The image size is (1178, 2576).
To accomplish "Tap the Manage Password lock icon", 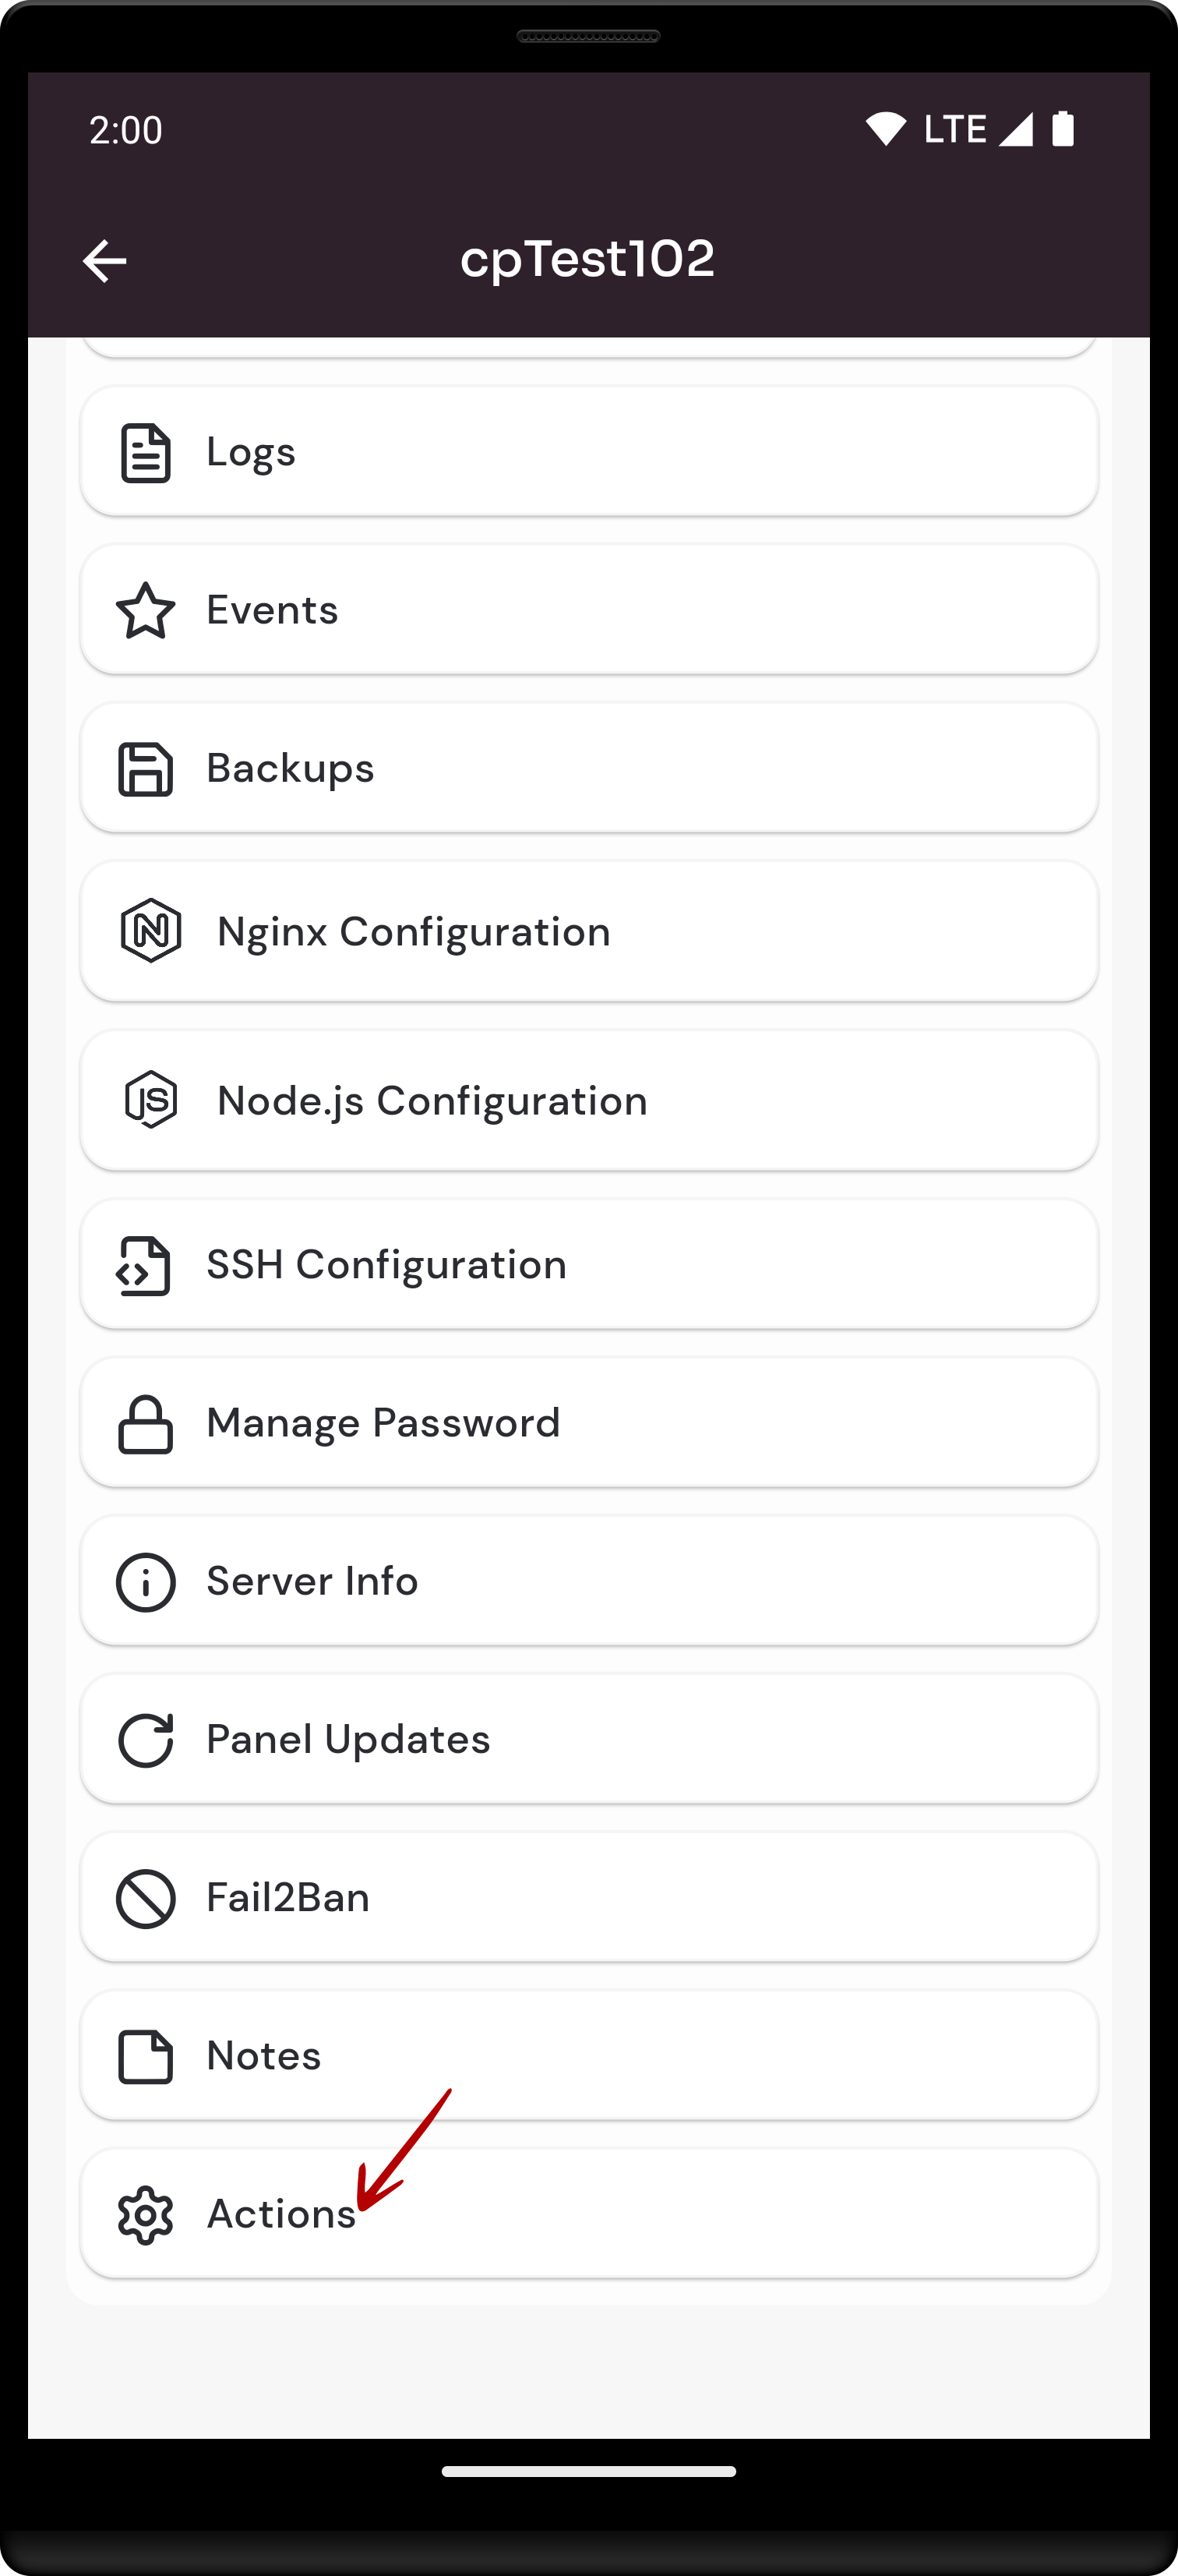I will [146, 1423].
